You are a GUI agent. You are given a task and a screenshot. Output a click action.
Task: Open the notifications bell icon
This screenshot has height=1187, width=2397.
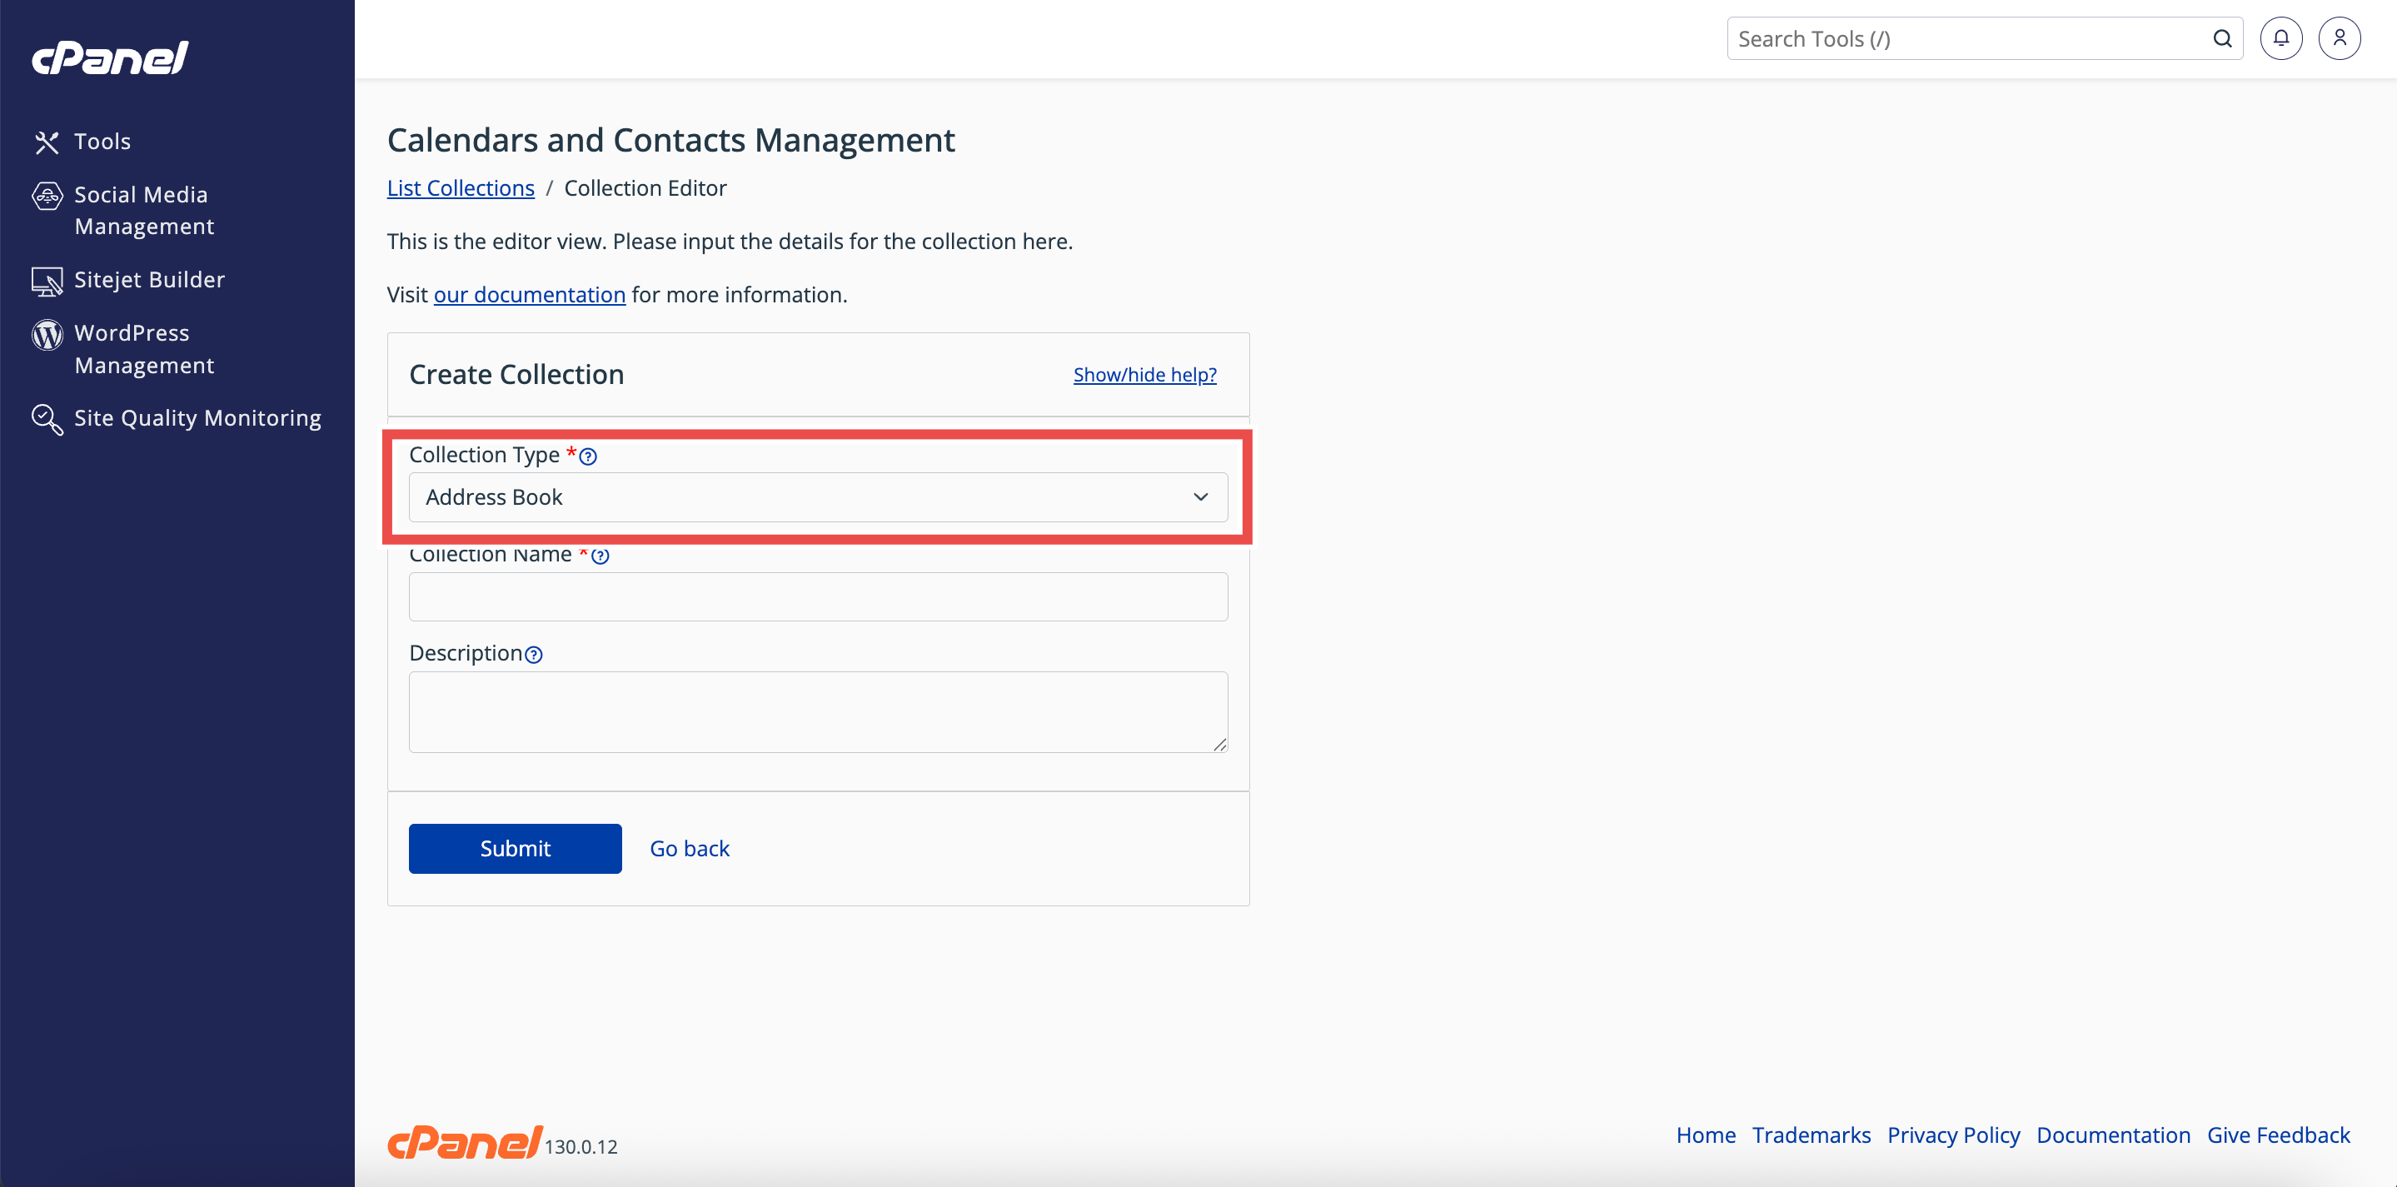(2280, 38)
